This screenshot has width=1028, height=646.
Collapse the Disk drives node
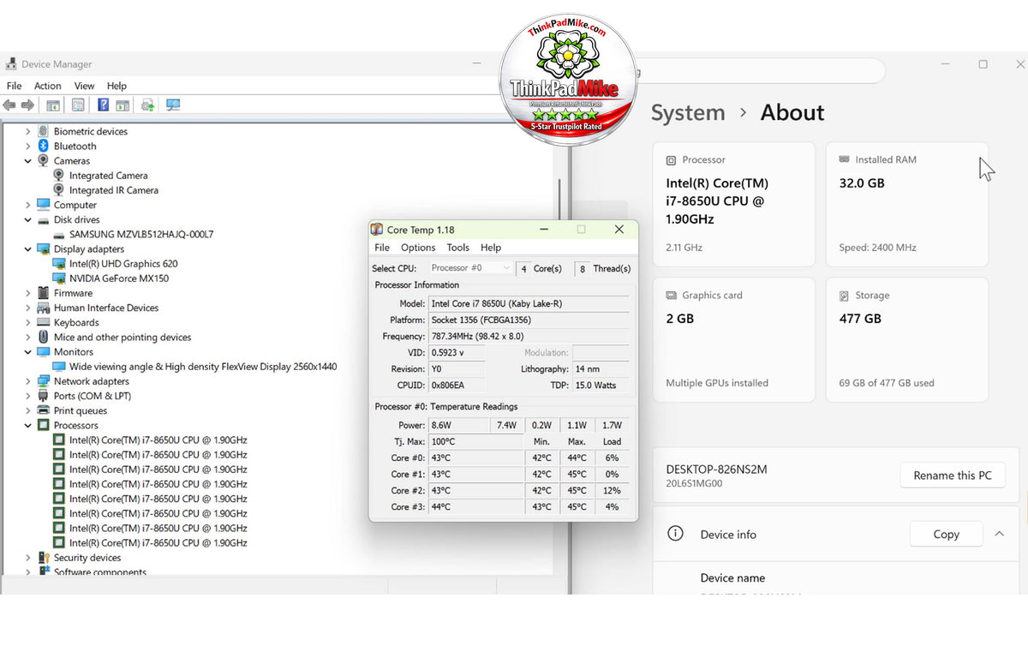tap(27, 220)
